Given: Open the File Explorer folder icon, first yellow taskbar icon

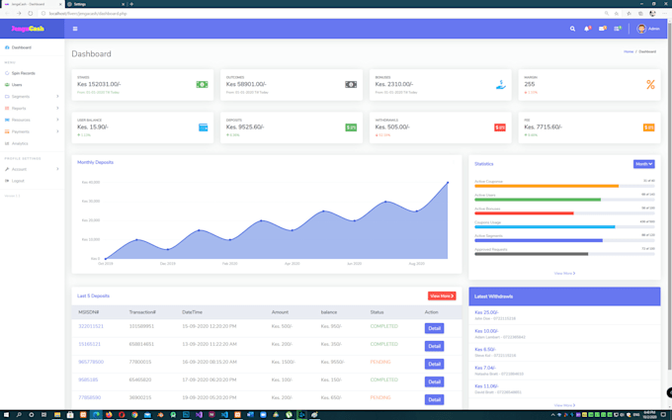Looking at the screenshot, I should (x=57, y=415).
